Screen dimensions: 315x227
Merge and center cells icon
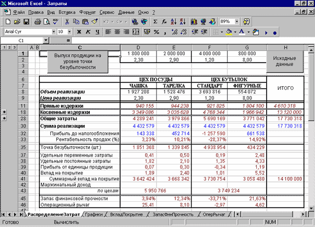[x=136, y=32]
